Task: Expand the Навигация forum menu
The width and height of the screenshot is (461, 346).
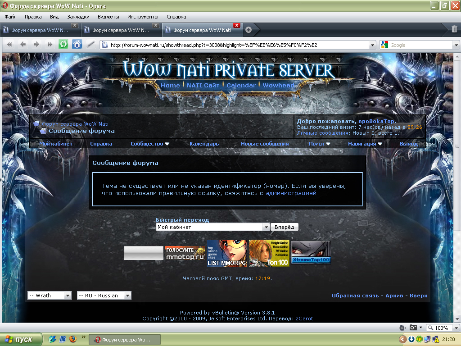Action: (365, 144)
